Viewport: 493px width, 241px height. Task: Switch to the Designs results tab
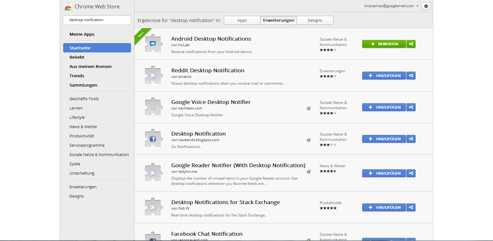315,20
